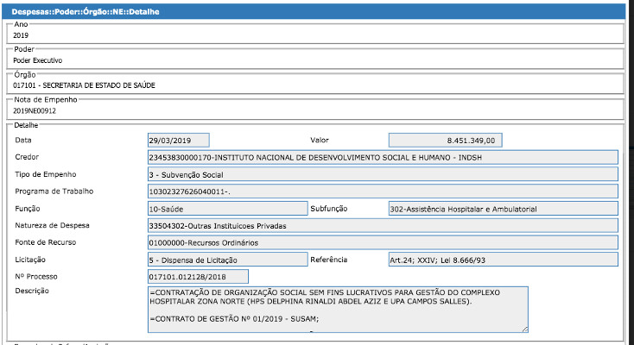Click the Programa de Trabalho field
The height and width of the screenshot is (345, 634).
pos(383,191)
